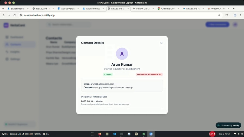Select email arun@buildsphere.com text
The width and height of the screenshot is (244, 137).
click(x=102, y=84)
